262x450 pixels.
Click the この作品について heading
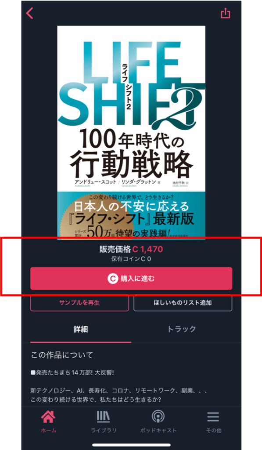pyautogui.click(x=62, y=355)
